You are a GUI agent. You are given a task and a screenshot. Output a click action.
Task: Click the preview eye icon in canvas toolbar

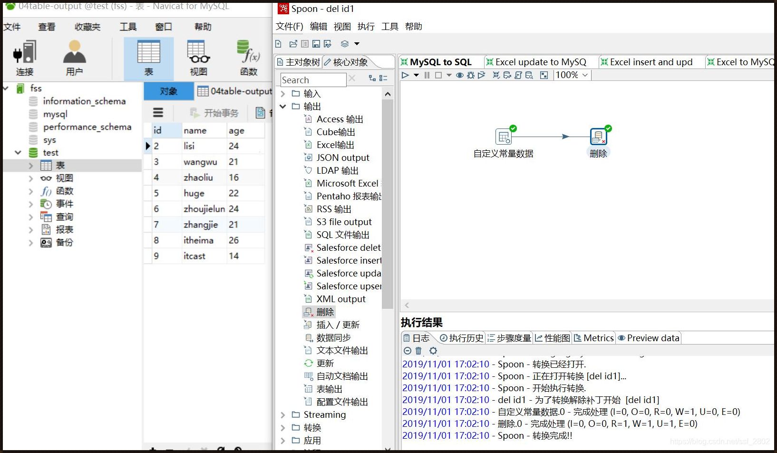(460, 75)
